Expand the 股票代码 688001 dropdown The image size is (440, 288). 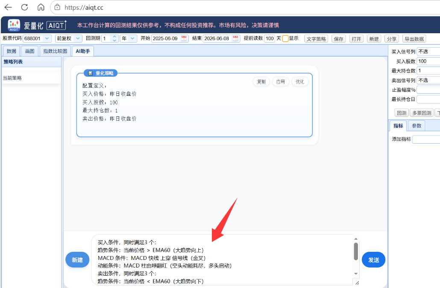(47, 38)
